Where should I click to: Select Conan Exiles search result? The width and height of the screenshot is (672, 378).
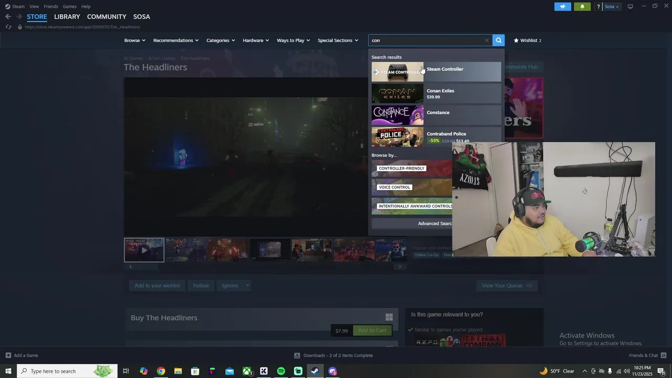[x=436, y=93]
